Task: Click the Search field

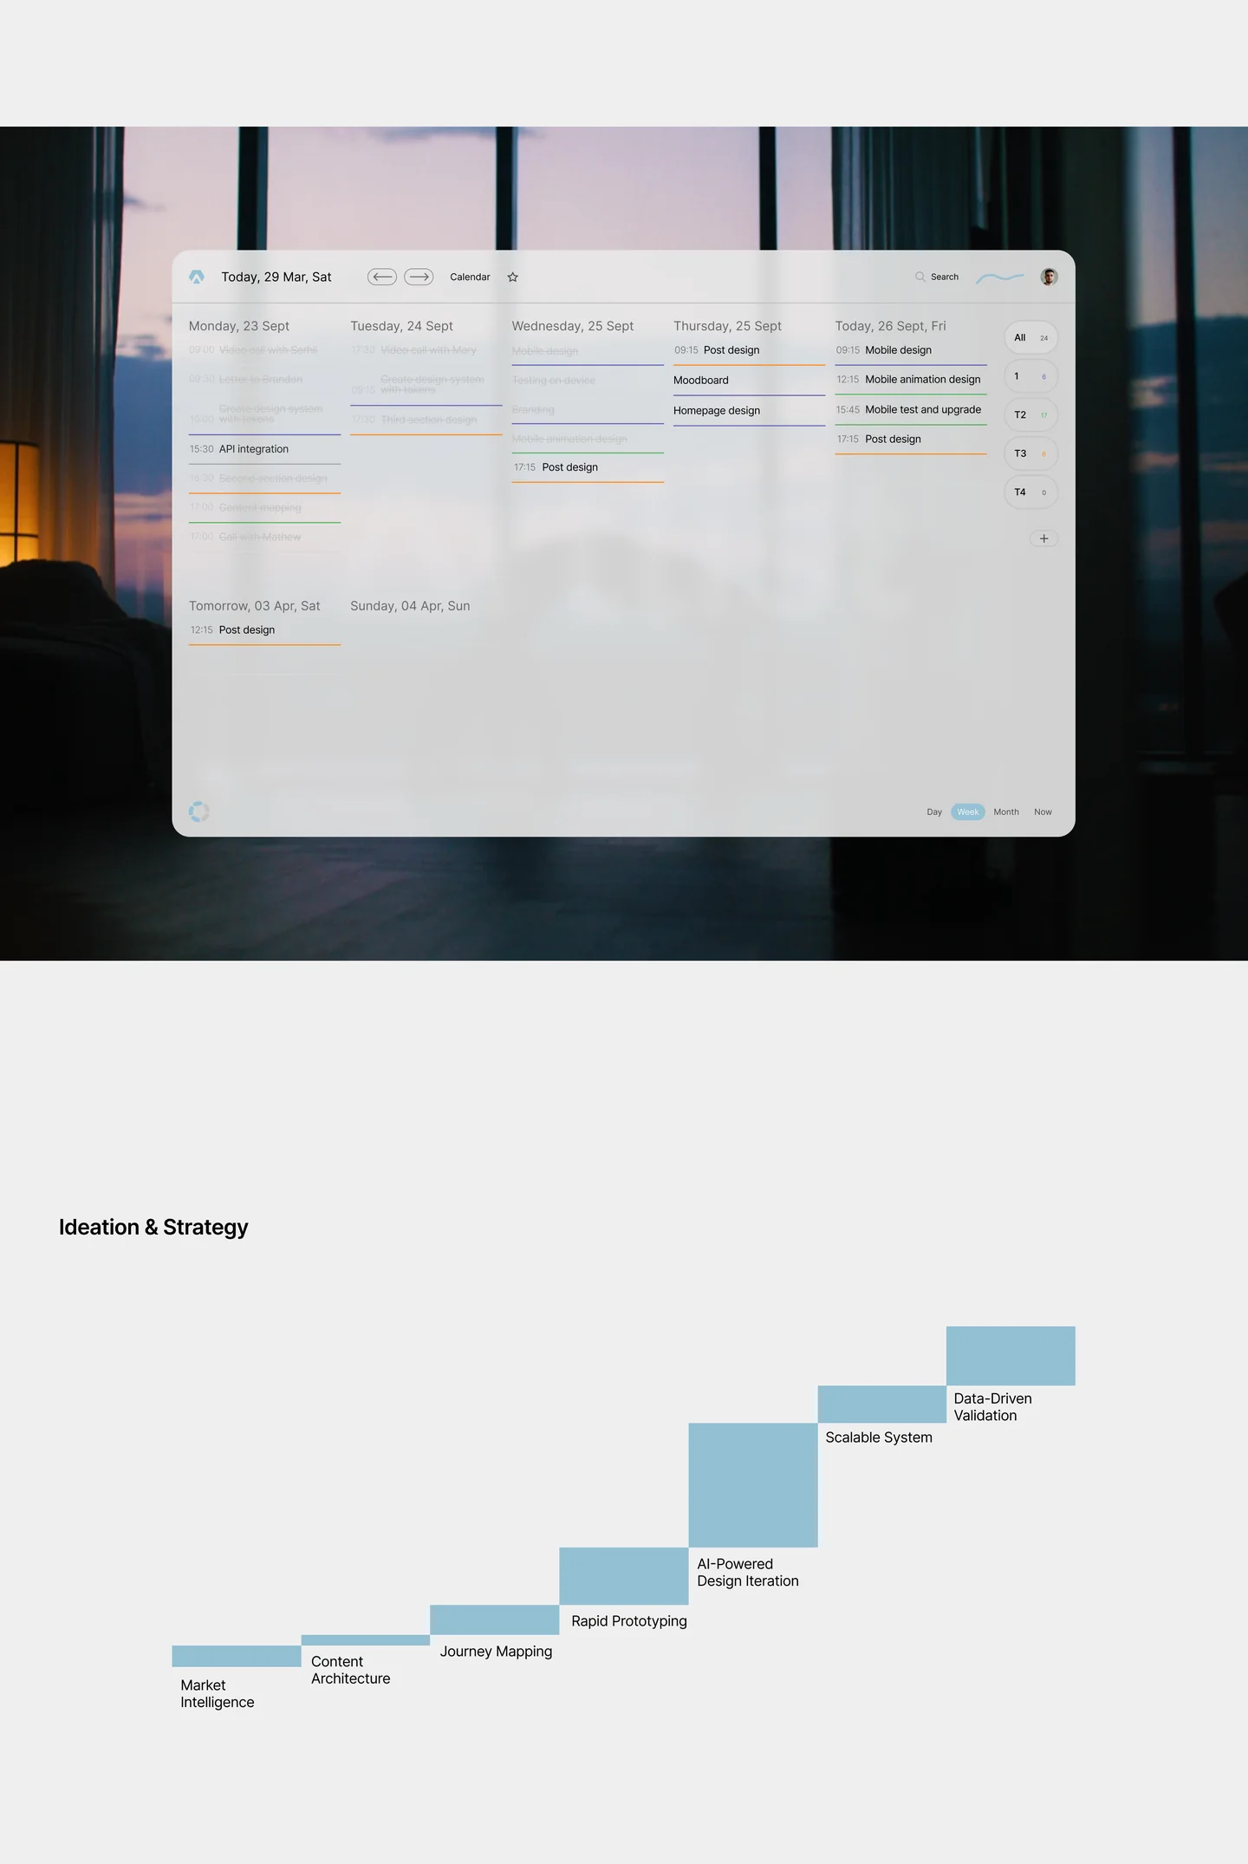Action: pyautogui.click(x=937, y=277)
